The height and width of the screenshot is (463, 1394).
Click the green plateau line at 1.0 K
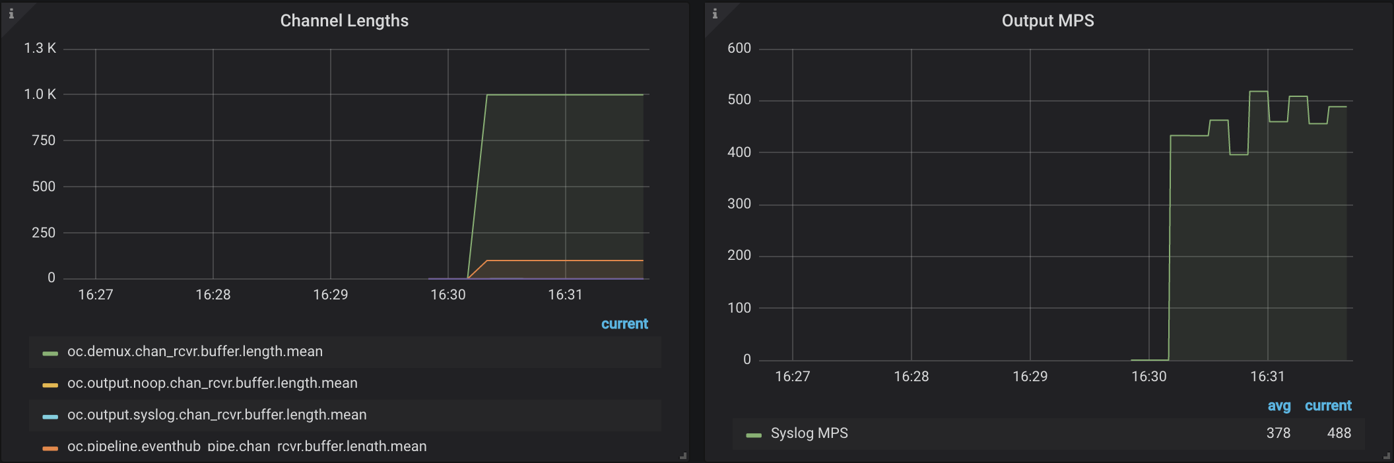coord(565,95)
